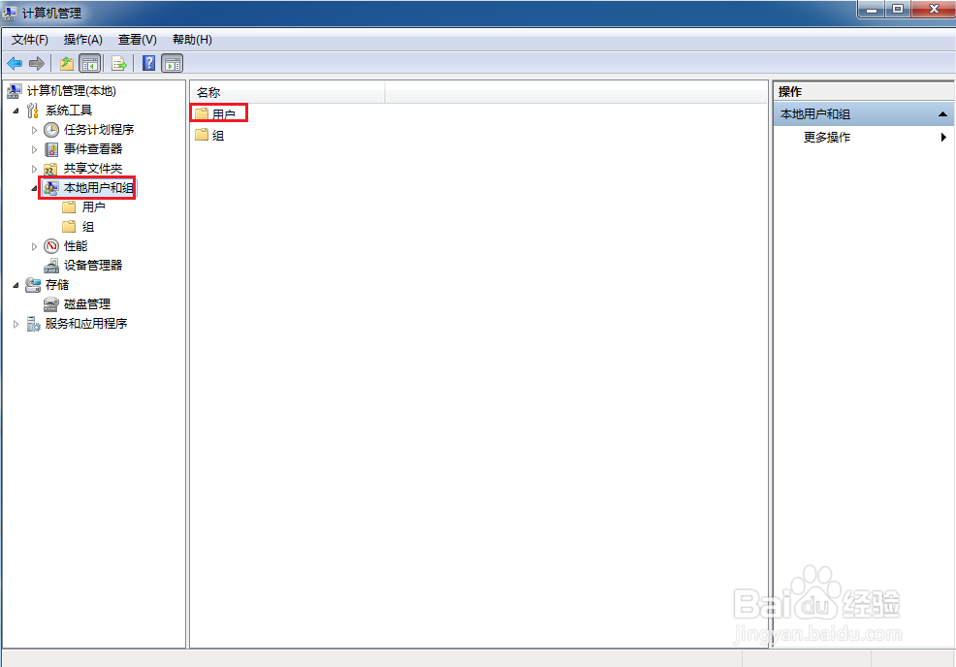956x667 pixels.
Task: Select 服务和应用程序 tree item
Action: tap(86, 324)
